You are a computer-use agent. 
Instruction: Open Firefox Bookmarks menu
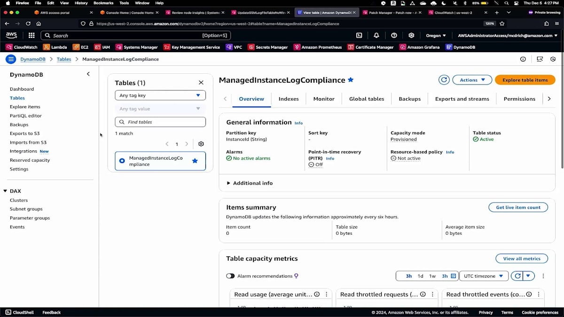pos(103,3)
